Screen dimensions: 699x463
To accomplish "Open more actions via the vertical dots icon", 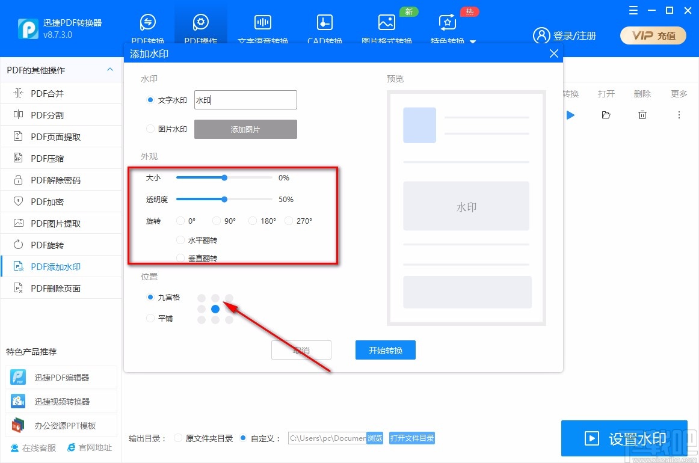I will (679, 115).
